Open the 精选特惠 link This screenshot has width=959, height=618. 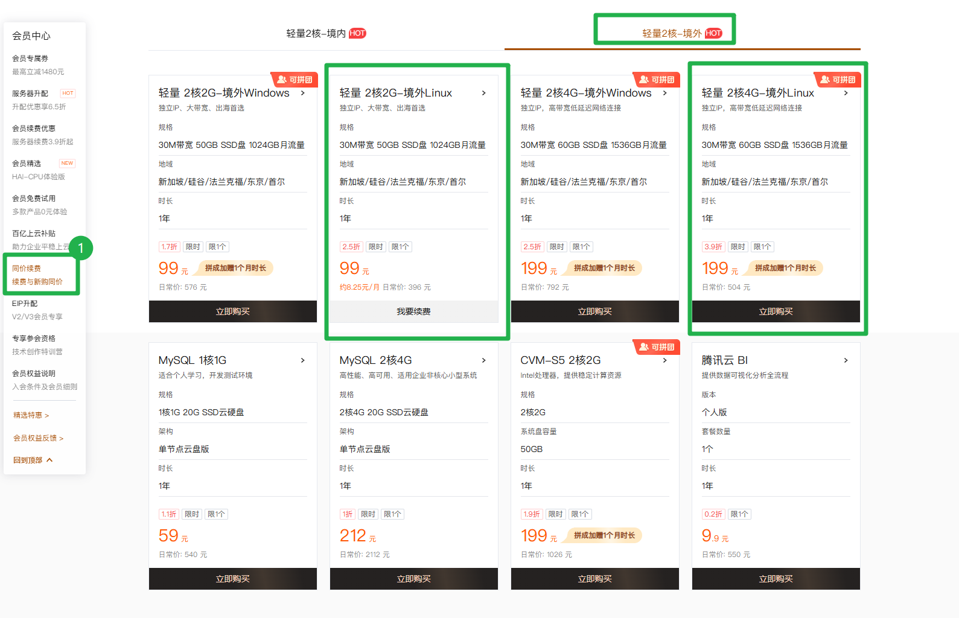tap(31, 415)
